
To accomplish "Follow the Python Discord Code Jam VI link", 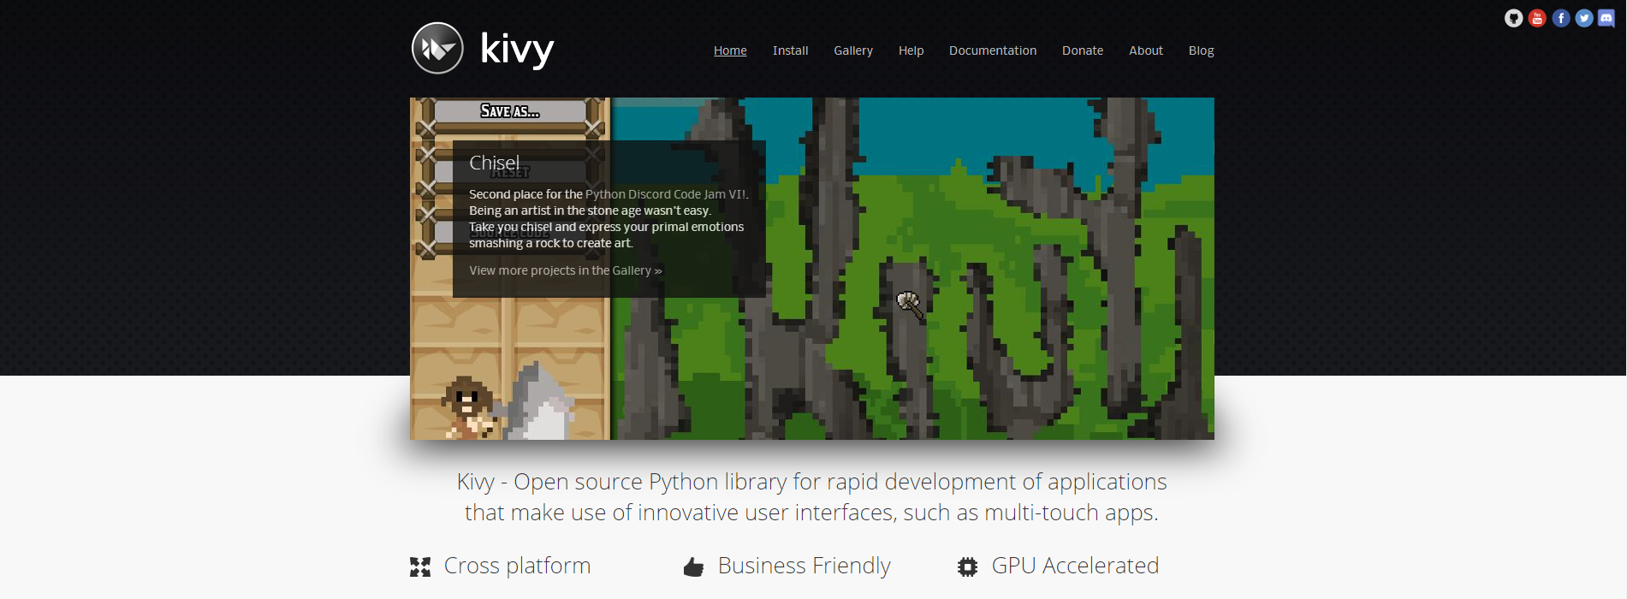I will [664, 194].
